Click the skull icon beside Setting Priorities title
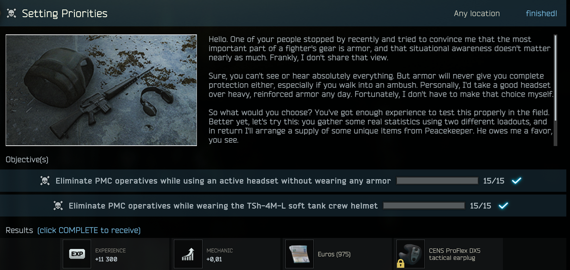 tap(11, 13)
